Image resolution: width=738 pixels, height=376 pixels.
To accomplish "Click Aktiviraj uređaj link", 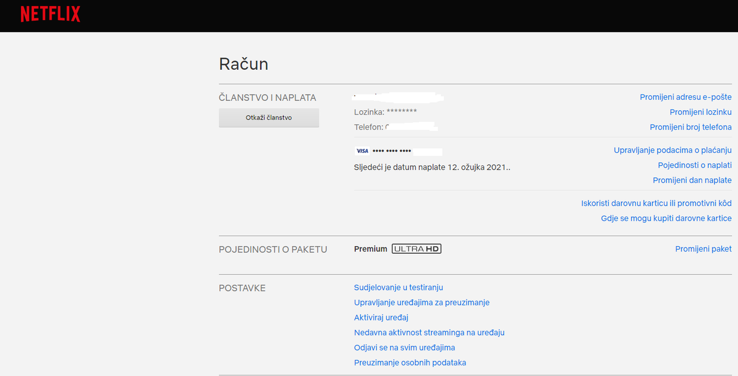I will (381, 318).
